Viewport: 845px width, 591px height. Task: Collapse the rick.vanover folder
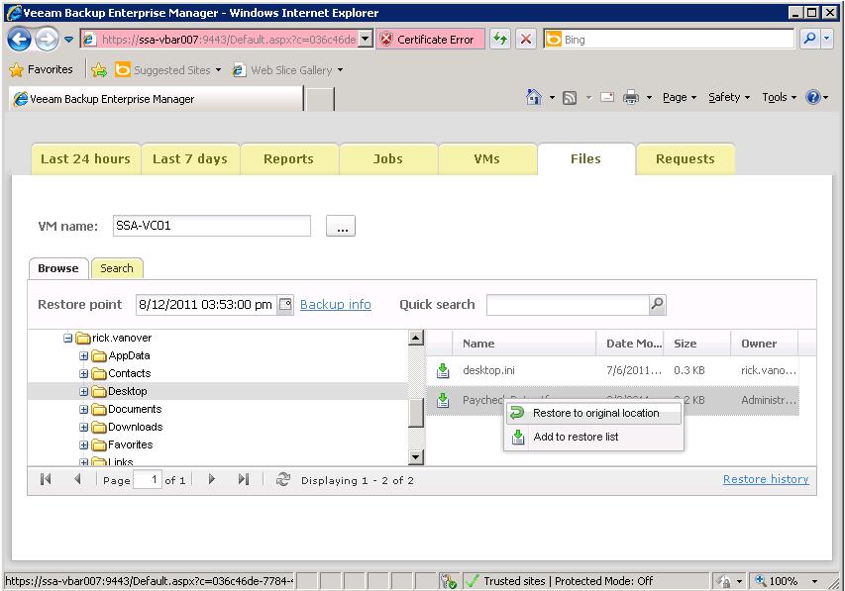coord(68,339)
